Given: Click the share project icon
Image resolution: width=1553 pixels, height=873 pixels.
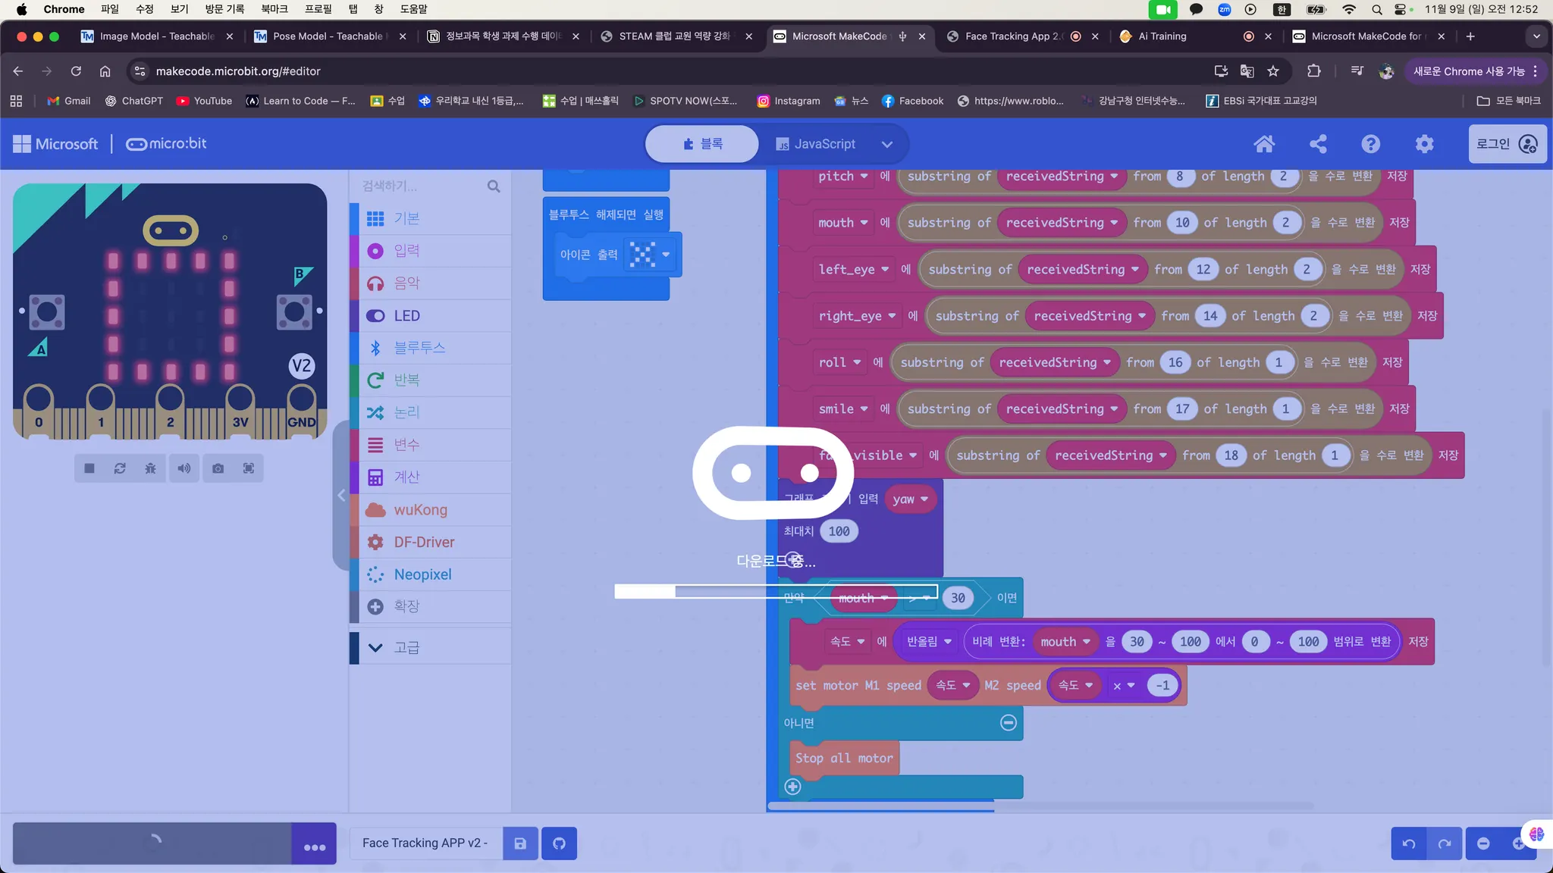Looking at the screenshot, I should tap(1318, 144).
